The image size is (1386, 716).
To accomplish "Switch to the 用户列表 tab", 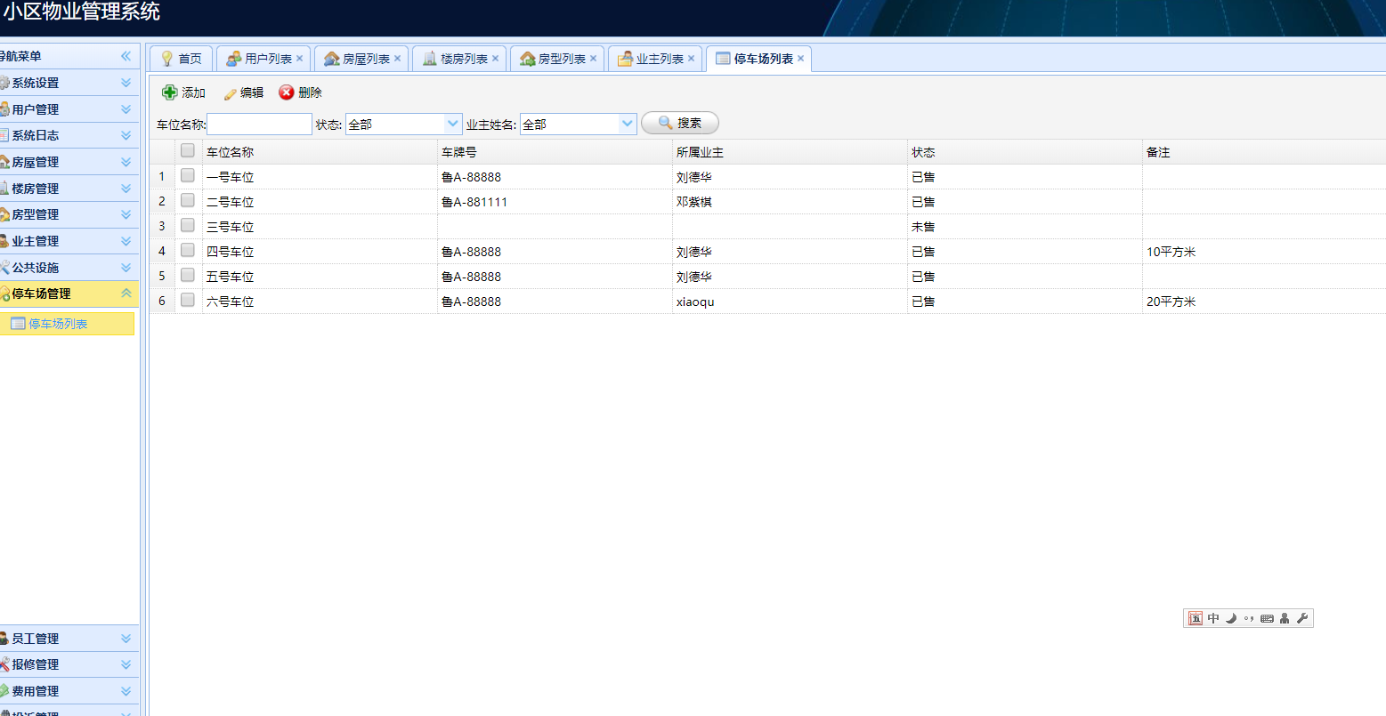I will click(263, 59).
